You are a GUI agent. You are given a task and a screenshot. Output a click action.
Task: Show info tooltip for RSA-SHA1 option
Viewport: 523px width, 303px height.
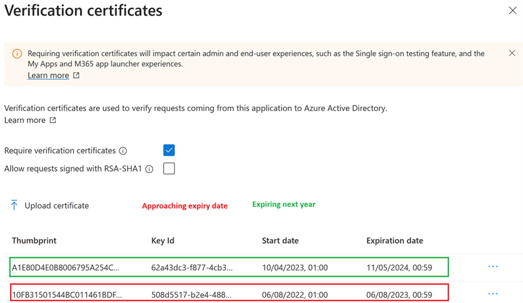[149, 169]
